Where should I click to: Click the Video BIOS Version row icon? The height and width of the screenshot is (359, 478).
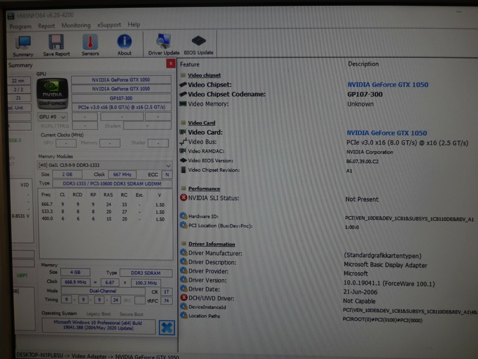[183, 160]
